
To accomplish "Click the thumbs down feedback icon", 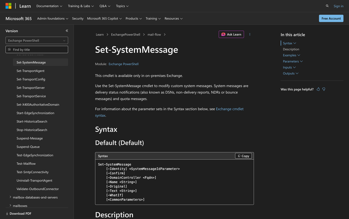I will click(x=324, y=89).
